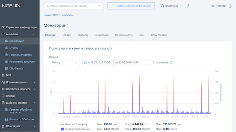The image size is (236, 132).
Task: Click the Мин 84.16 Мбит/с value
Action: point(111,129)
